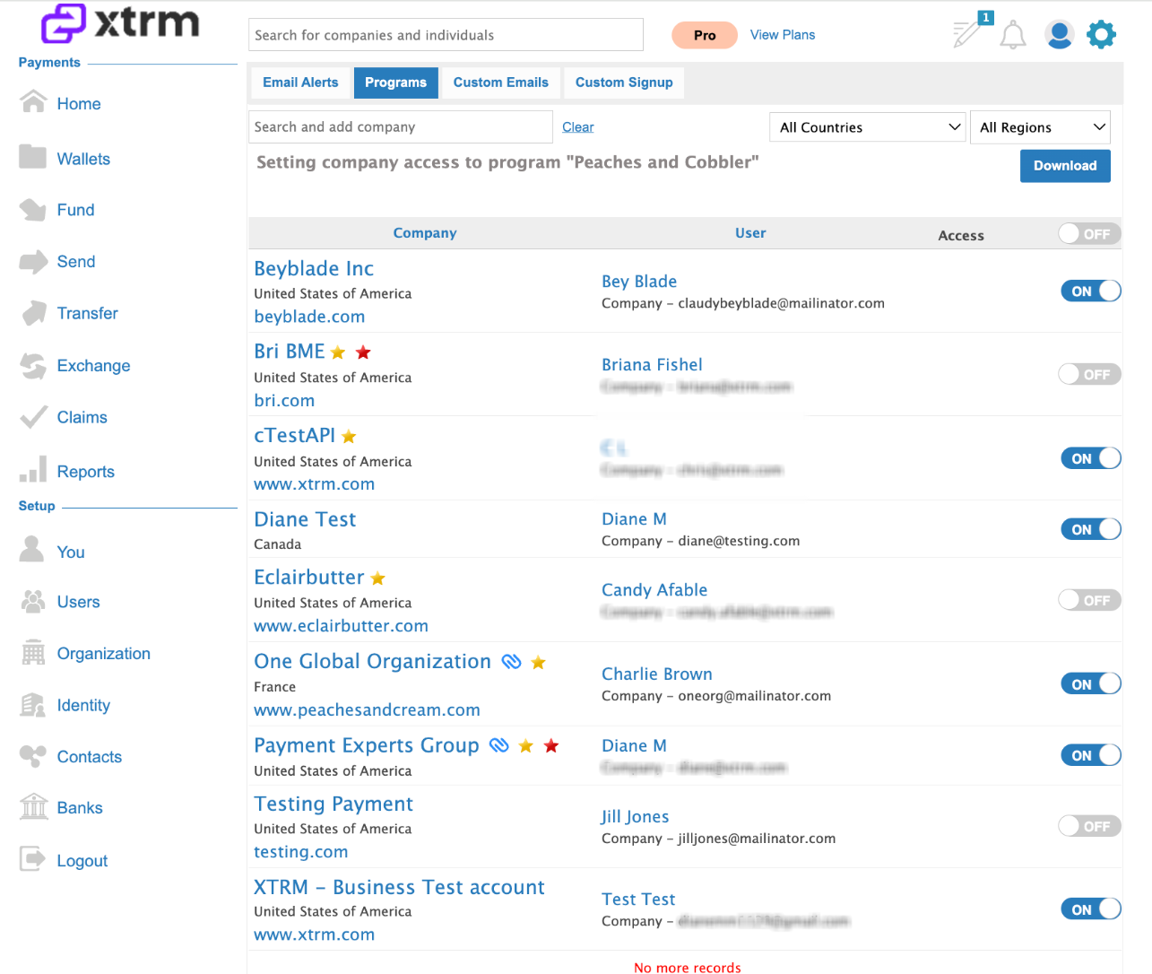1152x974 pixels.
Task: Open user Charlie Brown
Action: 657,674
